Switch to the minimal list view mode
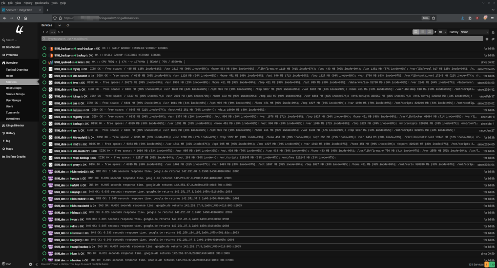 pos(416,32)
